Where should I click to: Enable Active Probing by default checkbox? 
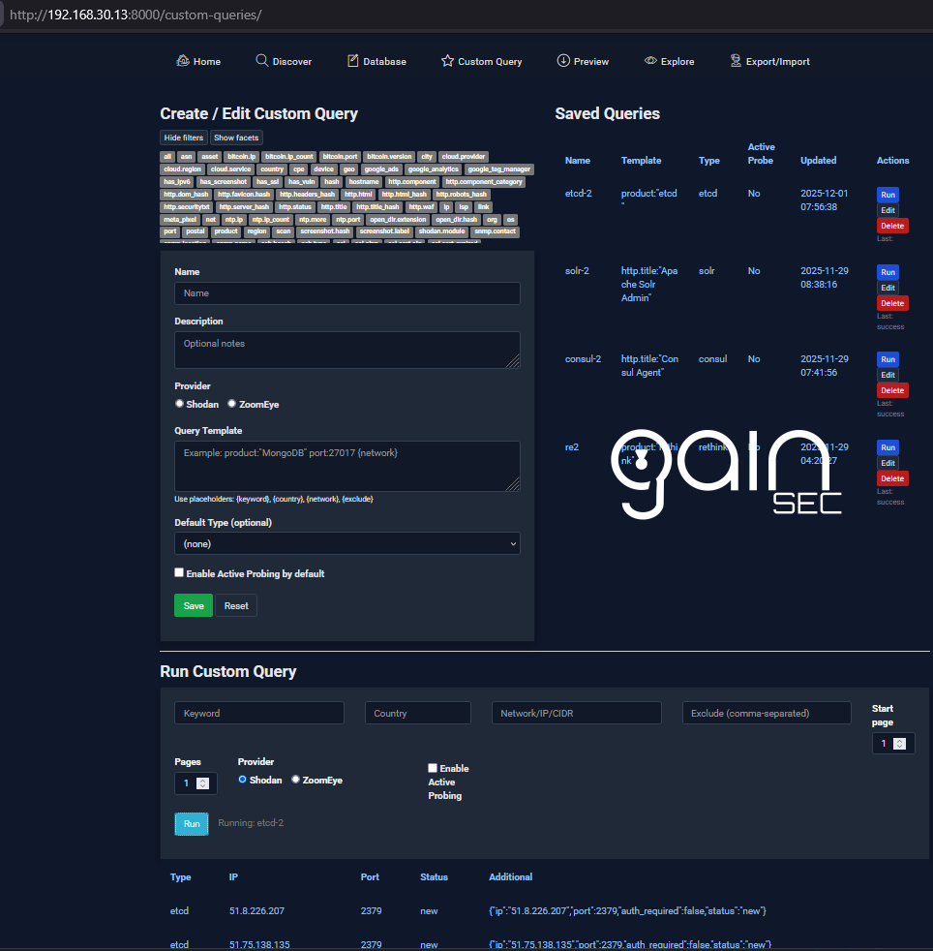(179, 572)
